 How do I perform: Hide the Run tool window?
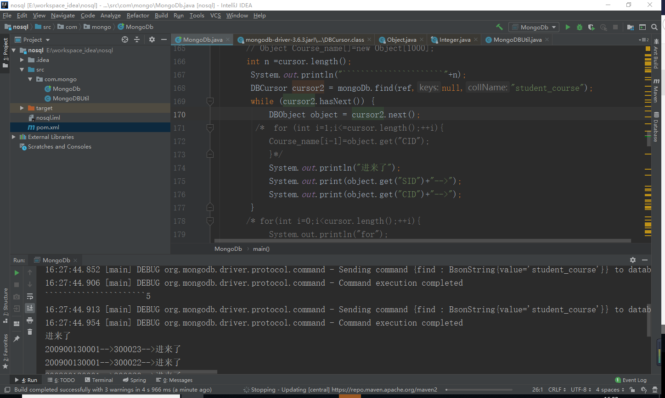pos(645,260)
